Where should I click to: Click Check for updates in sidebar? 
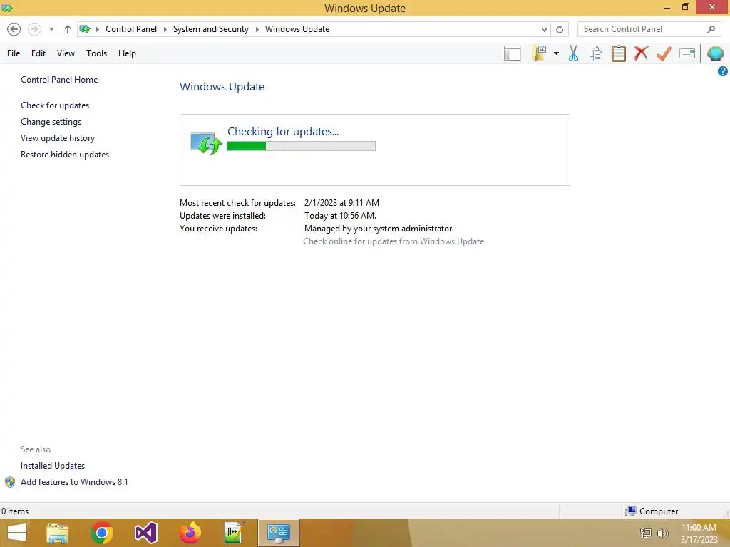(x=55, y=105)
